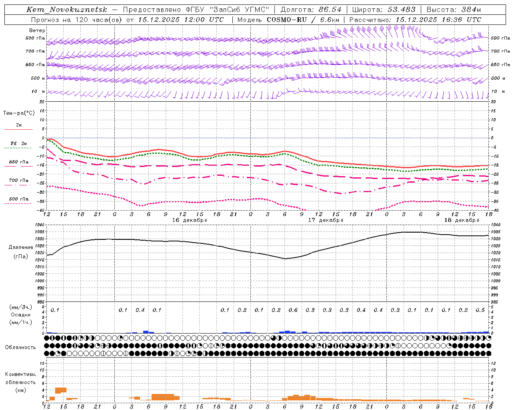Click "1040" on left pressure axis
The width and height of the screenshot is (512, 410).
39,225
